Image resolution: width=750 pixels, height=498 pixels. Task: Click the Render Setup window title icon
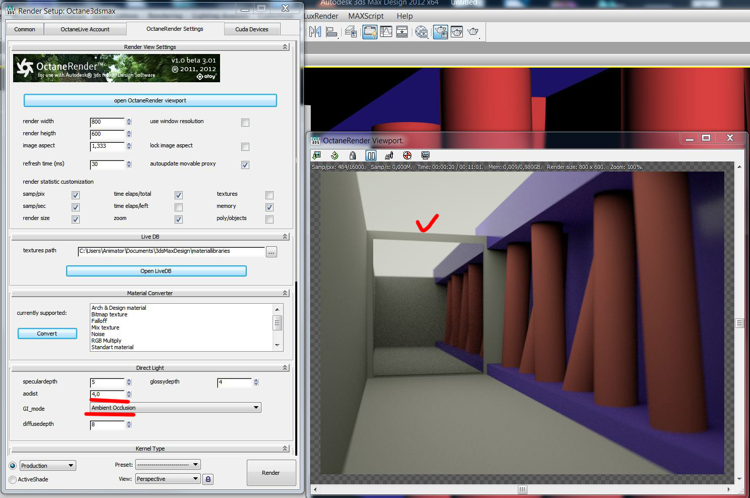click(11, 10)
